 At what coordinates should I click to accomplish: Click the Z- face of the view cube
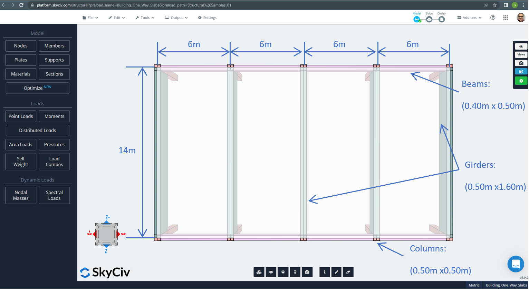coord(107,222)
